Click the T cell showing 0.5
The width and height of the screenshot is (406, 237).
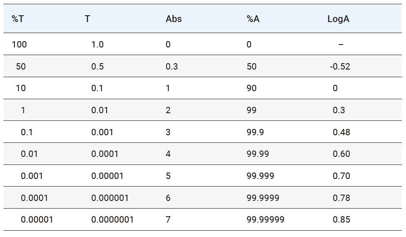pyautogui.click(x=97, y=67)
